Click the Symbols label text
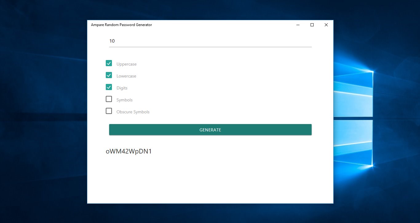This screenshot has width=420, height=223. [x=125, y=100]
